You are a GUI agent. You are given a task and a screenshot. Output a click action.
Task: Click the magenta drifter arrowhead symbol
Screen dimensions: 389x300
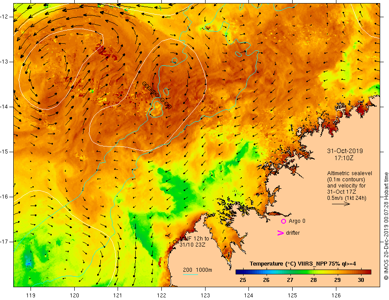coord(281,233)
